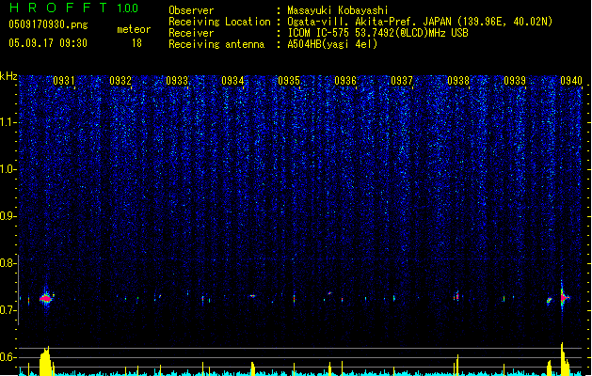Click the HROFFT 1.0.0 title text

pyautogui.click(x=74, y=8)
